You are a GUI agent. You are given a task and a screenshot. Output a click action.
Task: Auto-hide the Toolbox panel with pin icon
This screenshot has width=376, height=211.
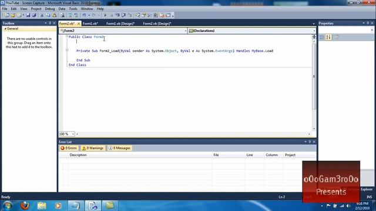[50, 23]
